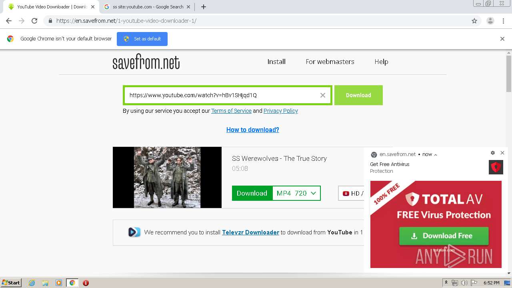
Task: Click the red Opera taskbar icon
Action: pos(86,283)
